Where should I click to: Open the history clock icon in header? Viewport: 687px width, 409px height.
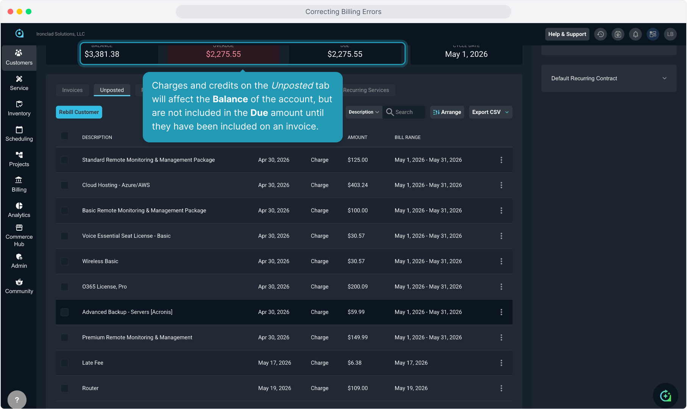pyautogui.click(x=601, y=34)
